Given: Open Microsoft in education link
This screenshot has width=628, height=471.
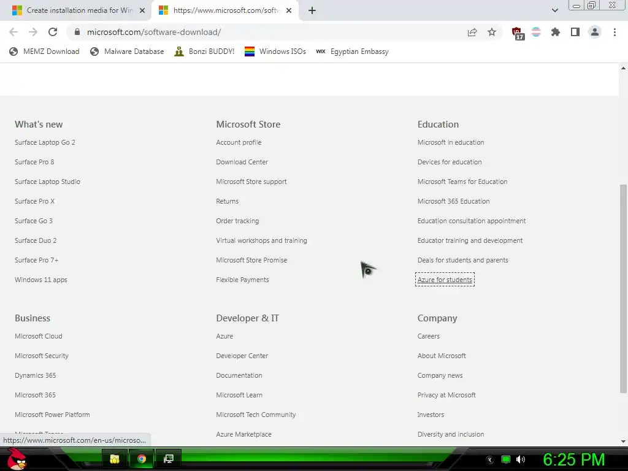Looking at the screenshot, I should point(451,142).
